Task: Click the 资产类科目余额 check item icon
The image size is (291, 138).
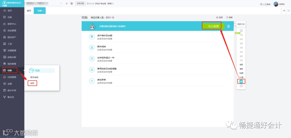Action: 92,37
